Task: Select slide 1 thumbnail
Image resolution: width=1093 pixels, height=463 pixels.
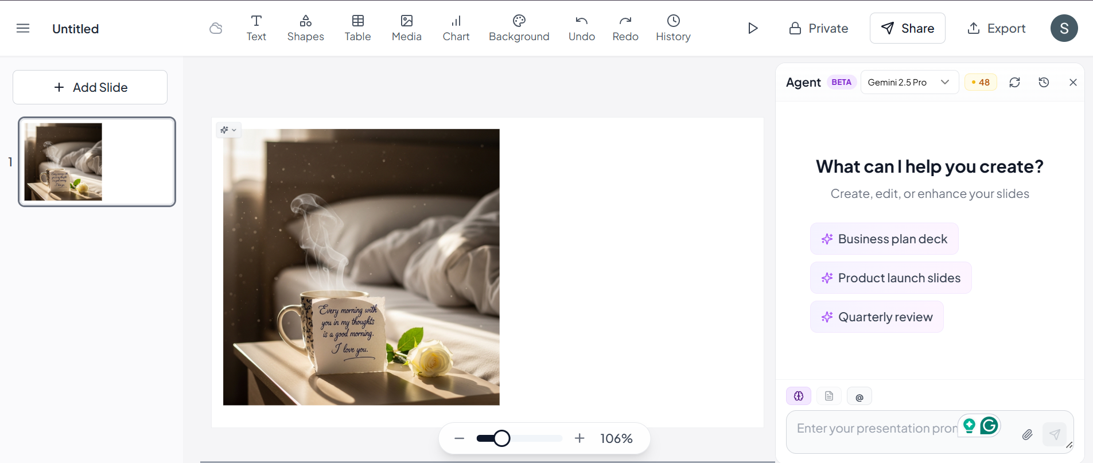Action: (97, 162)
